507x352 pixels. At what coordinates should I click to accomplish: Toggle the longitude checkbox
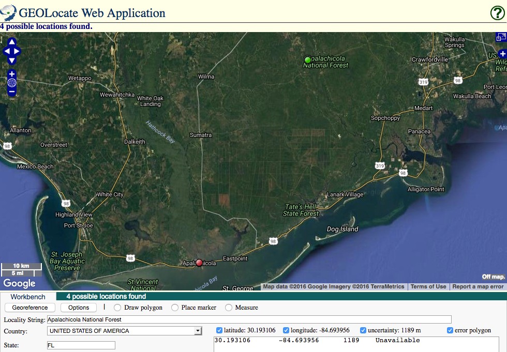click(x=286, y=330)
